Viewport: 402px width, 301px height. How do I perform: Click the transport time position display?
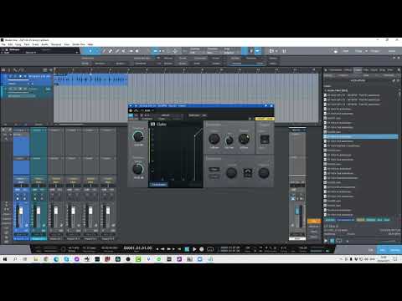138,248
